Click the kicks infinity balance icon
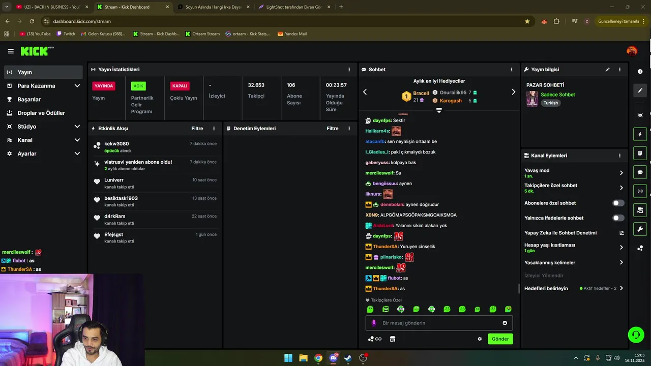Screen dimensions: 651x366 (375, 339)
